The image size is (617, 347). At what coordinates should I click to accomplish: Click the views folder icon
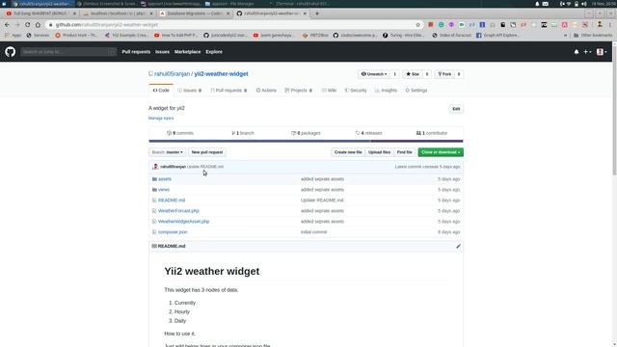[154, 190]
